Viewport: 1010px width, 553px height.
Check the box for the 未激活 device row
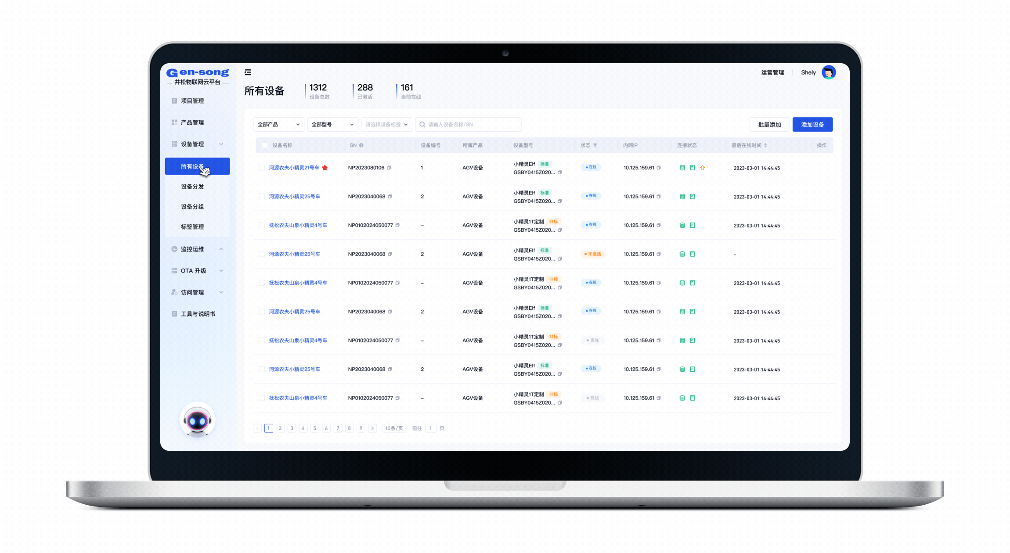pyautogui.click(x=262, y=254)
